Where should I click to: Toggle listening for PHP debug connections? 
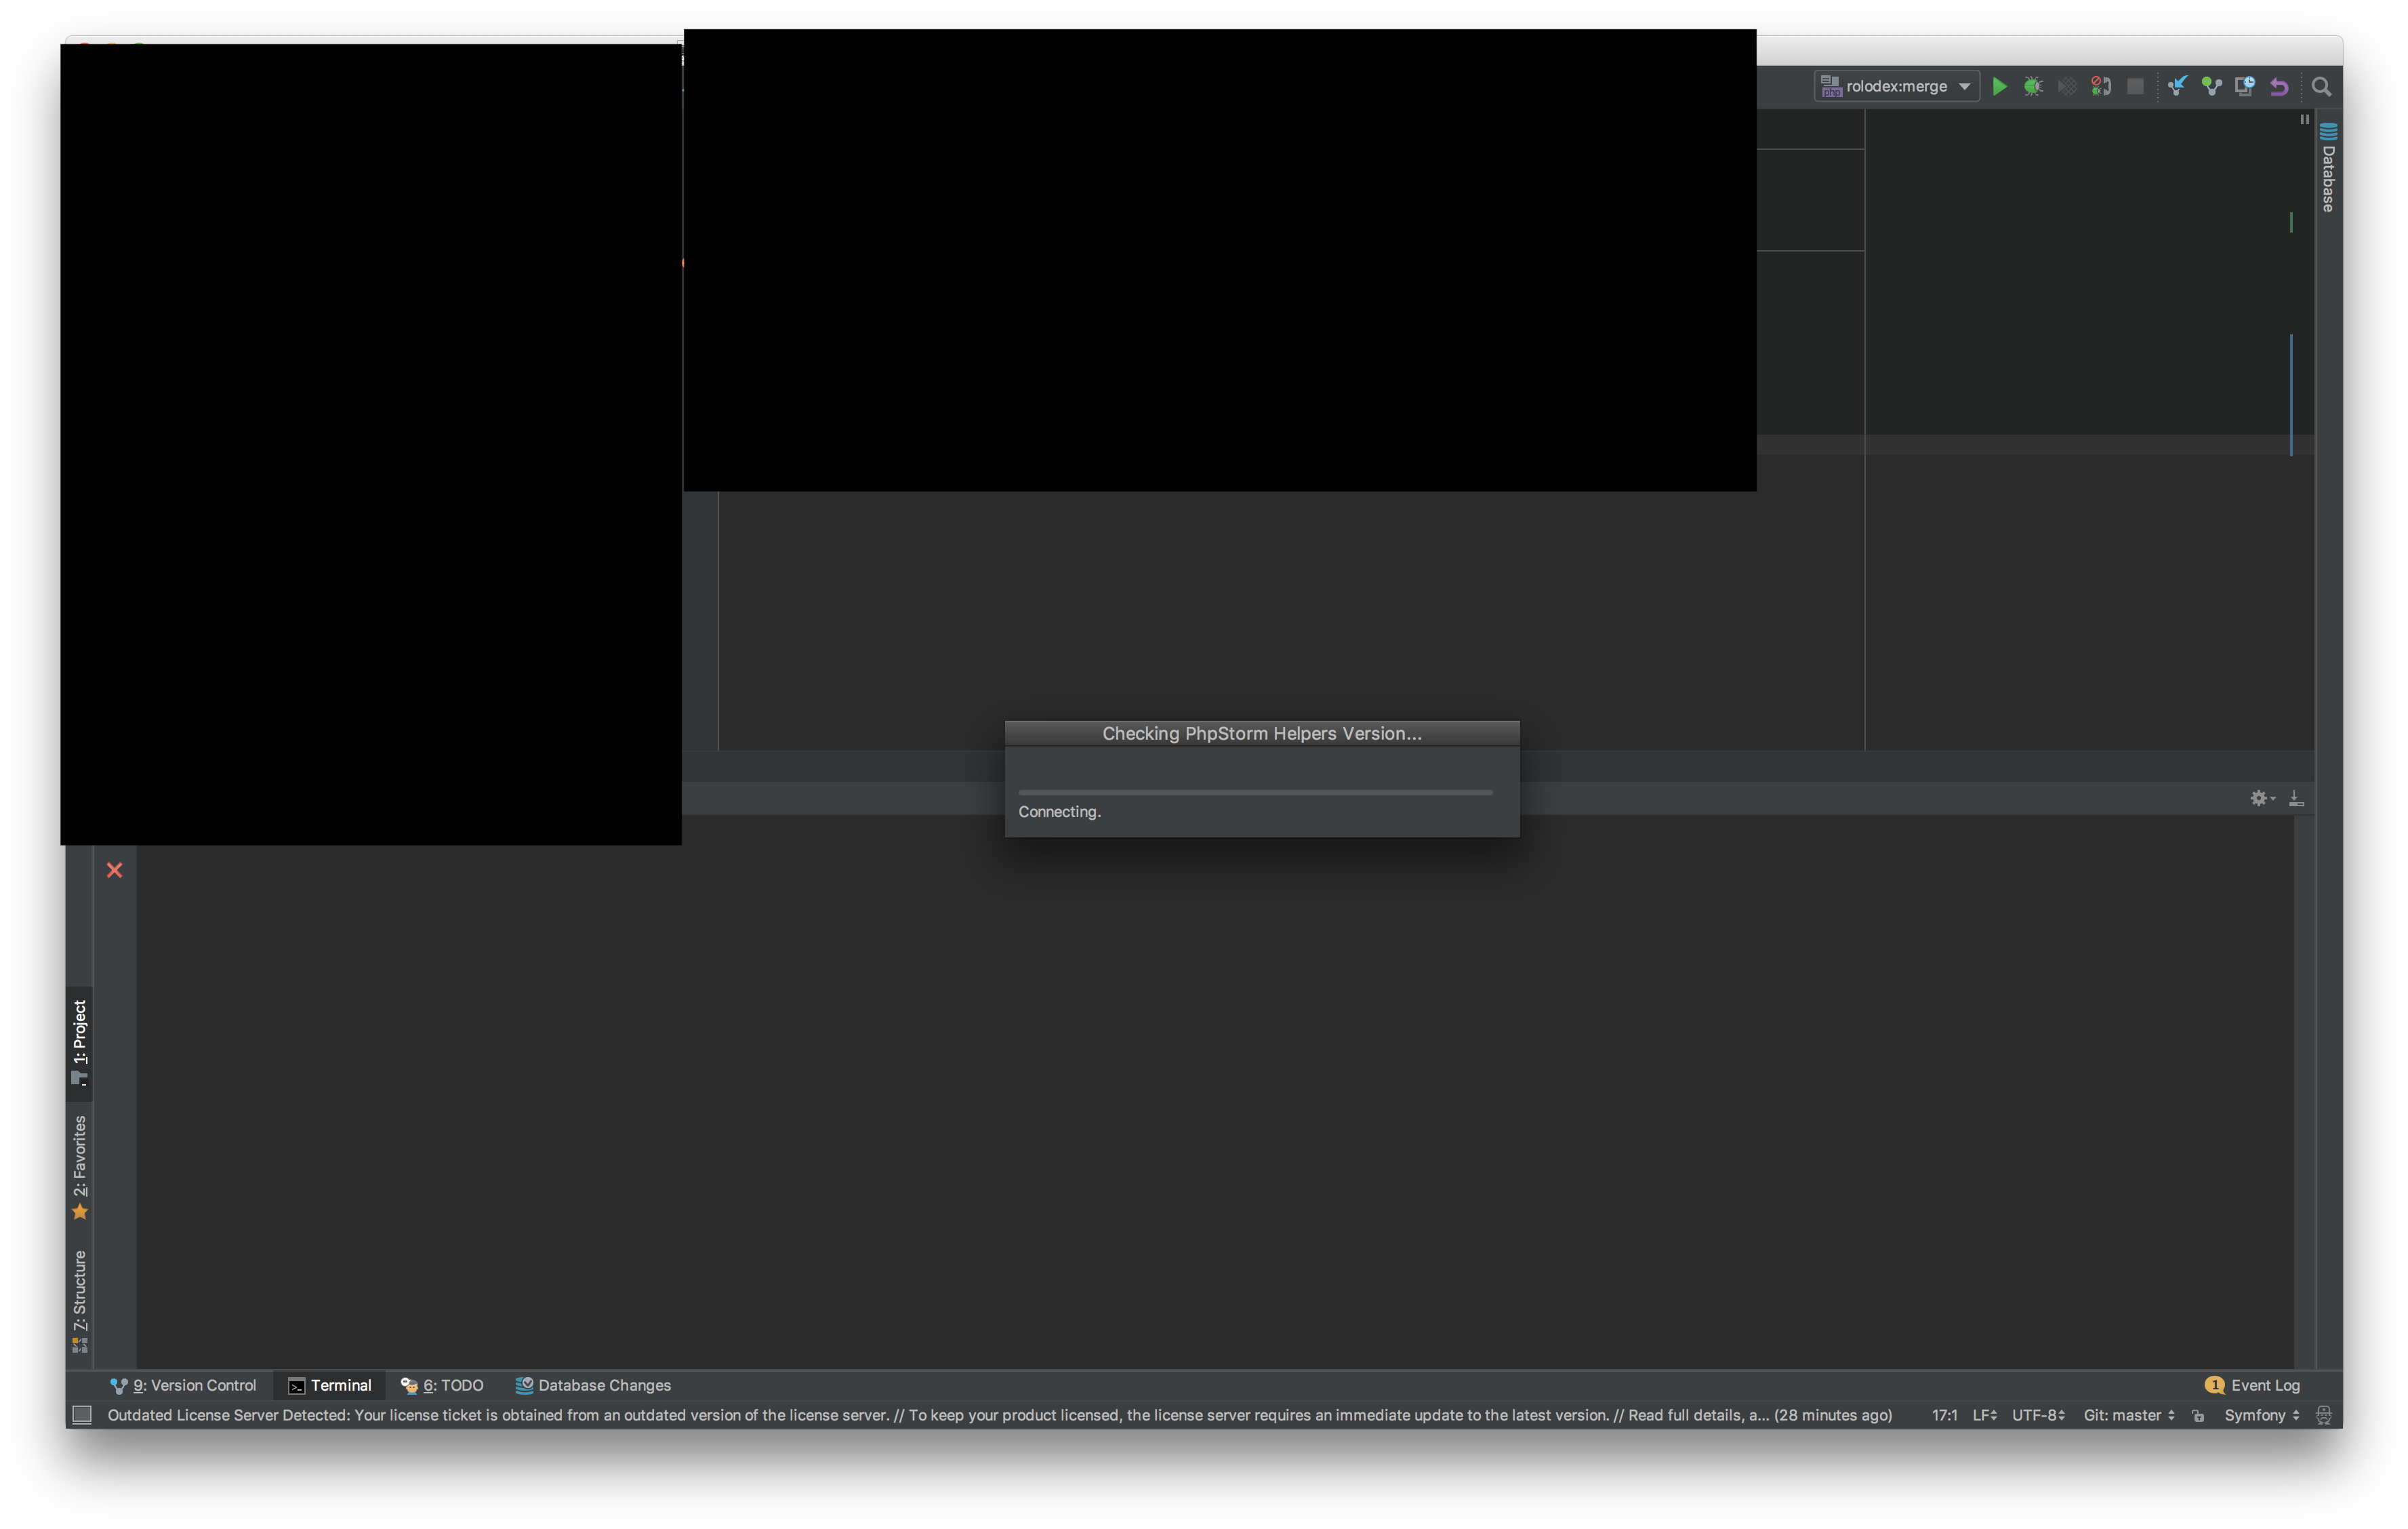[x=2101, y=86]
